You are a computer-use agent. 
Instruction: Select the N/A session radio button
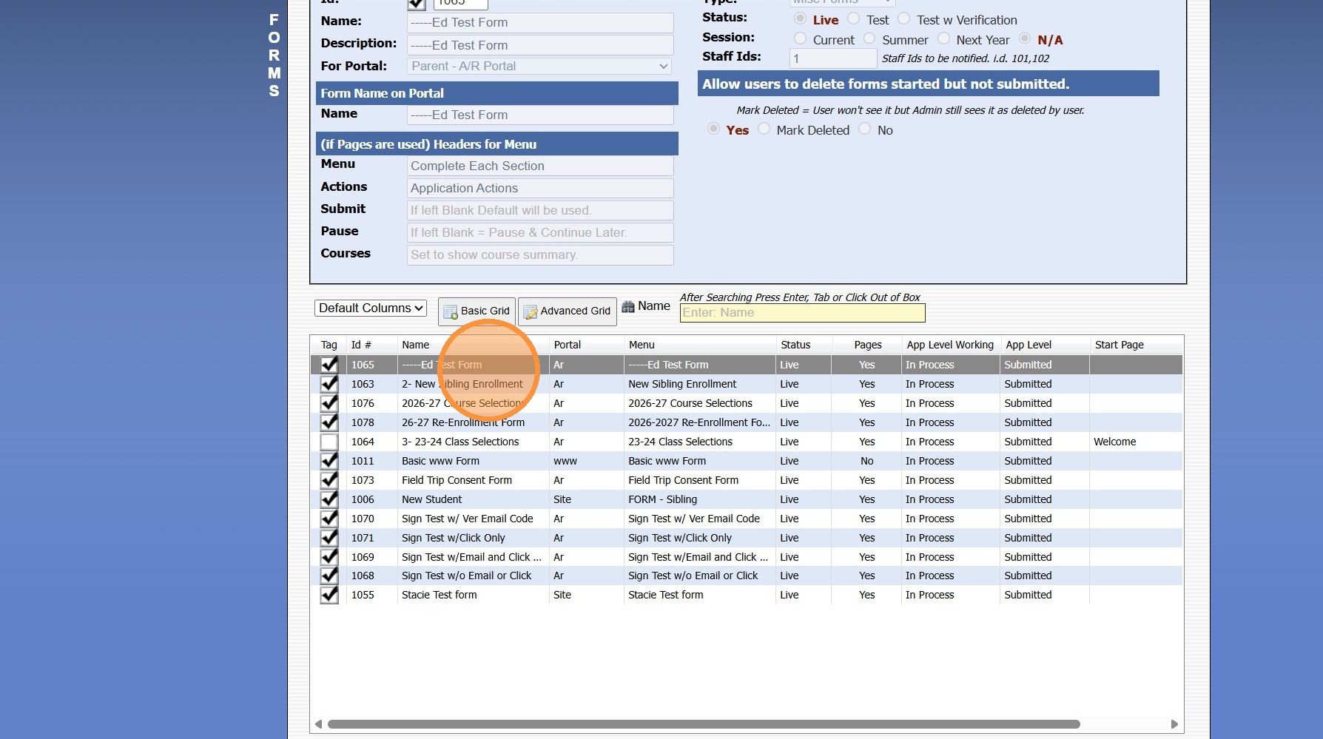[1025, 38]
